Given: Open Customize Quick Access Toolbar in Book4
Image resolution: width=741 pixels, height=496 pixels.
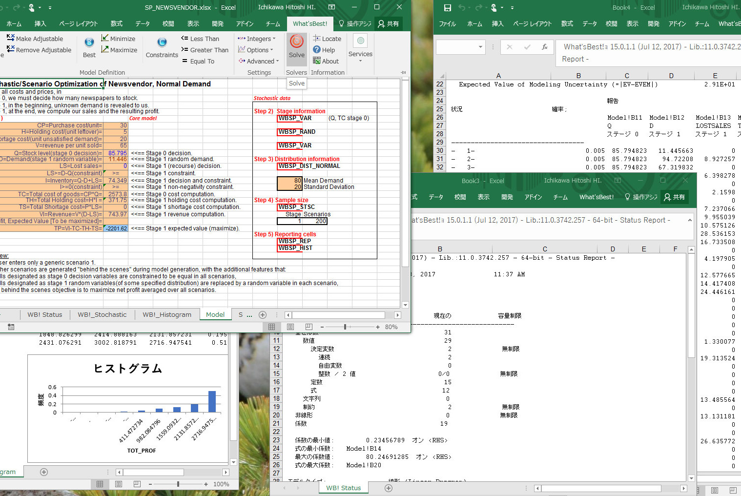Looking at the screenshot, I should [x=512, y=8].
